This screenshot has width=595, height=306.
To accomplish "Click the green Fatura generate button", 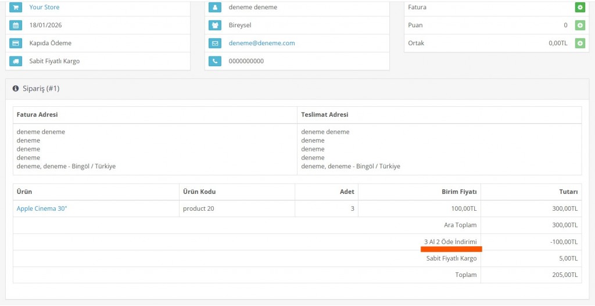I will pyautogui.click(x=579, y=8).
